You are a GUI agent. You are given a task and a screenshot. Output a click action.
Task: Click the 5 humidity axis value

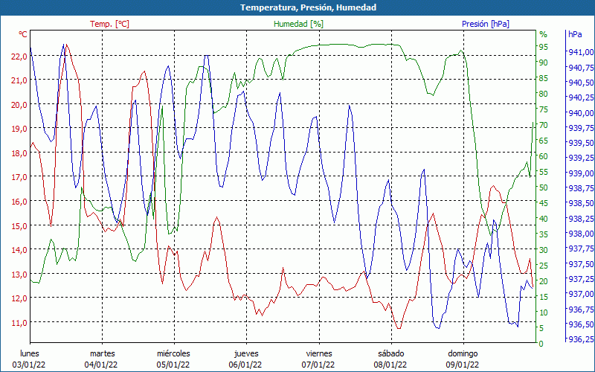tap(541, 328)
